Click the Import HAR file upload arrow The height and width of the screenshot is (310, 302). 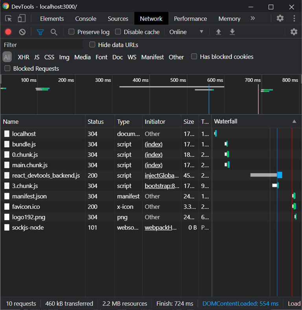(218, 32)
